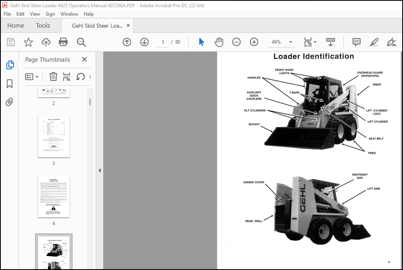Go to previous page with the up arrow
Screen dimensions: 403x270
tap(127, 42)
